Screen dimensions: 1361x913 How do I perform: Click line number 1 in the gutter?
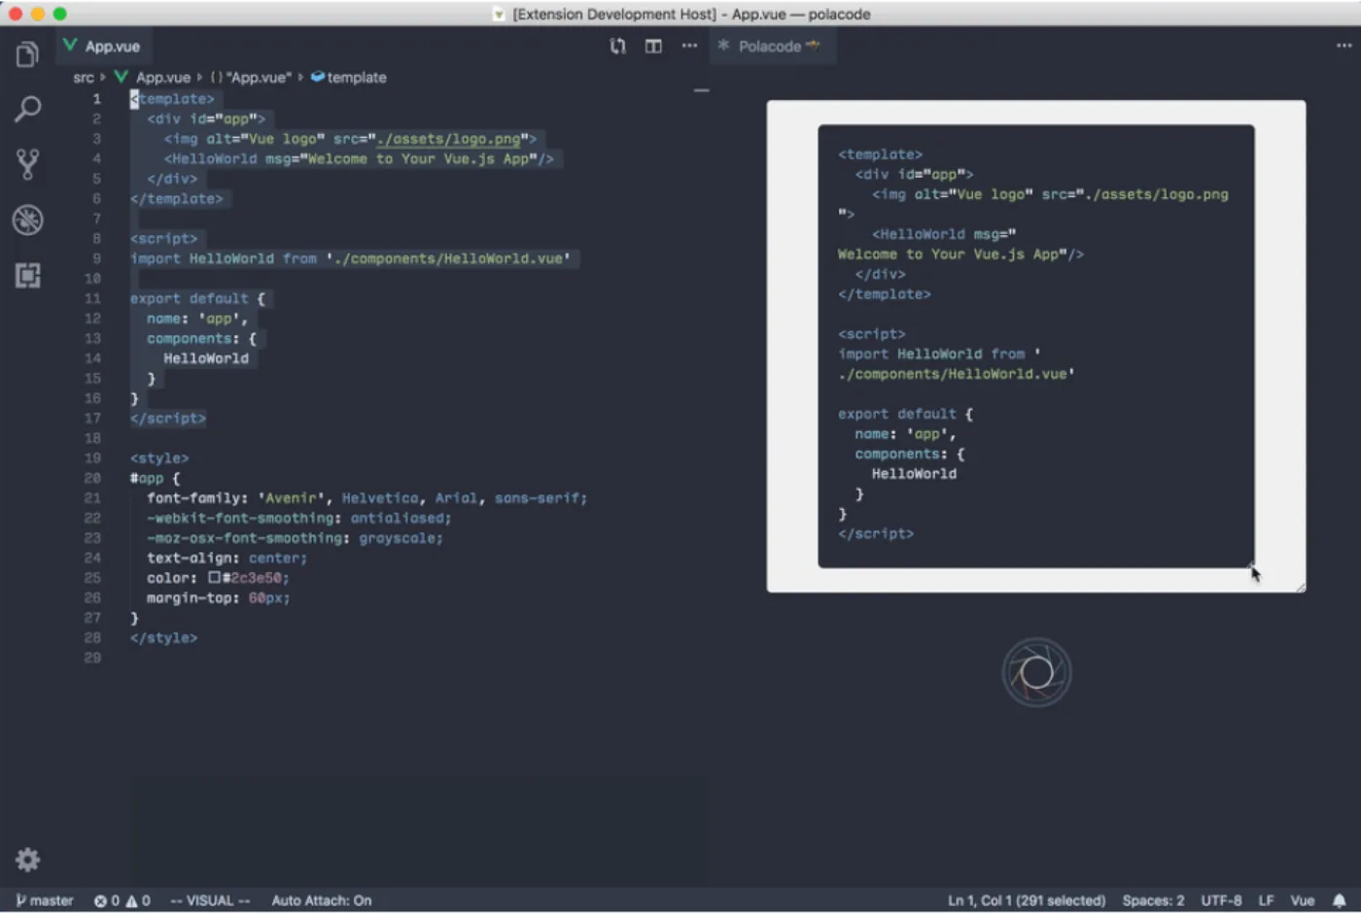[x=96, y=99]
